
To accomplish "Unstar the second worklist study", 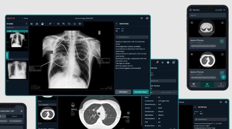I will point(192,54).
